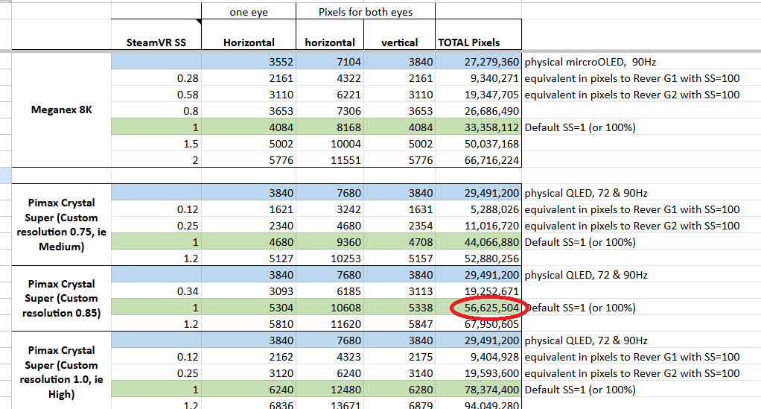The height and width of the screenshot is (409, 761).
Task: Click the total 50,037,168 cell
Action: click(479, 143)
